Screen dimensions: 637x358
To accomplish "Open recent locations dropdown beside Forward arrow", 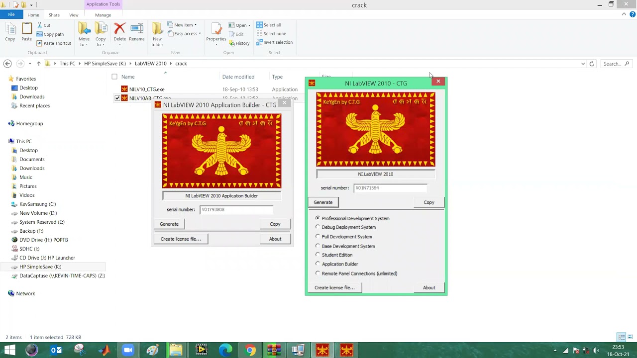I will coord(30,64).
